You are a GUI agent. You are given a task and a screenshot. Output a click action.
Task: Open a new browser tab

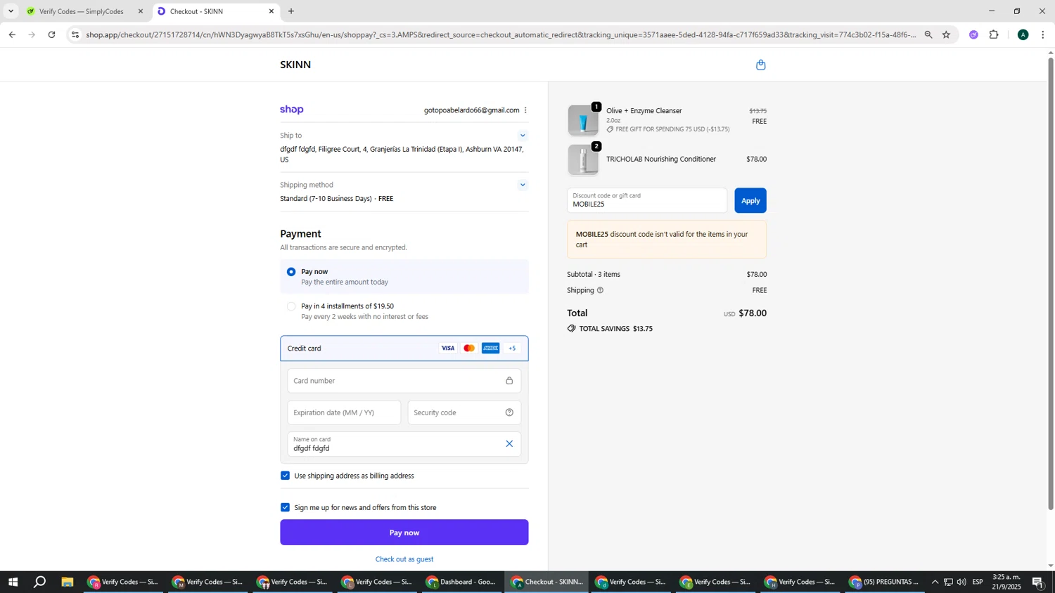pyautogui.click(x=291, y=11)
